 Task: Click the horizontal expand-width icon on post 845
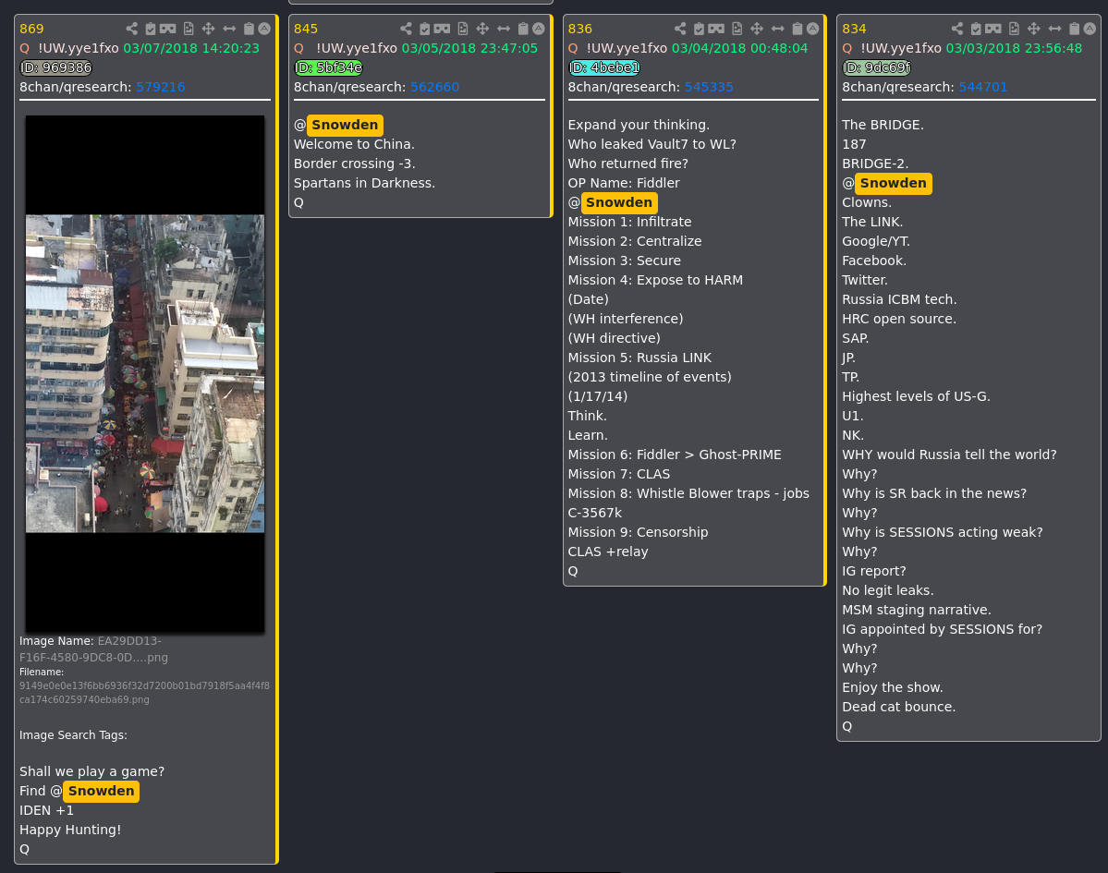503,29
